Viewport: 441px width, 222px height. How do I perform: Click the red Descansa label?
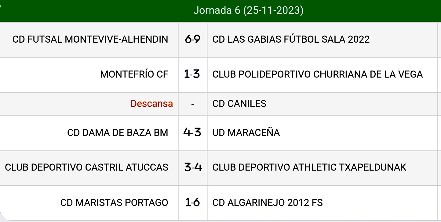click(151, 104)
